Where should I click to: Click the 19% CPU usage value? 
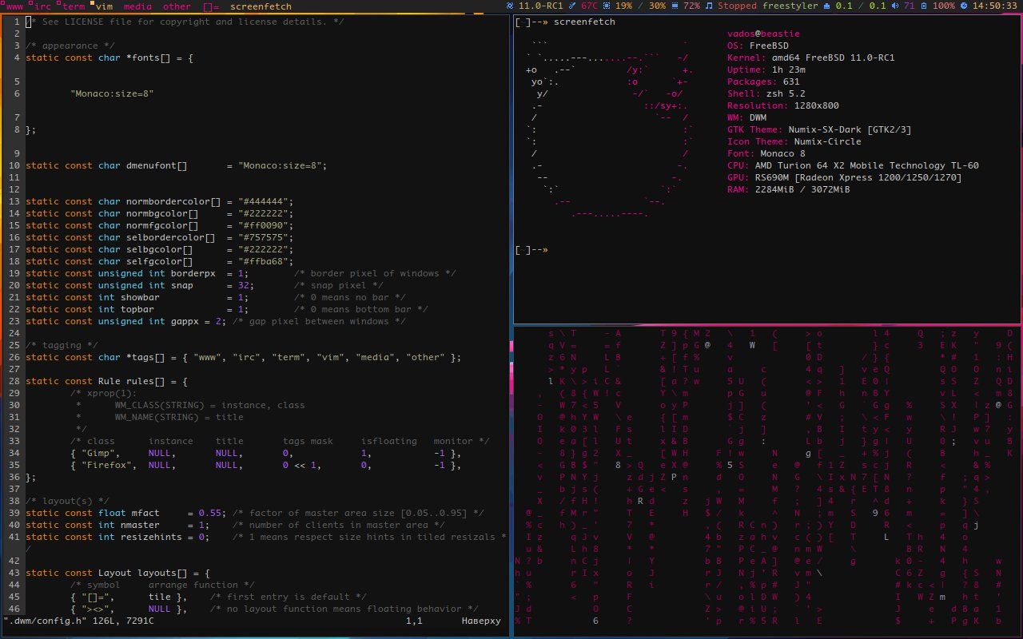(x=623, y=6)
